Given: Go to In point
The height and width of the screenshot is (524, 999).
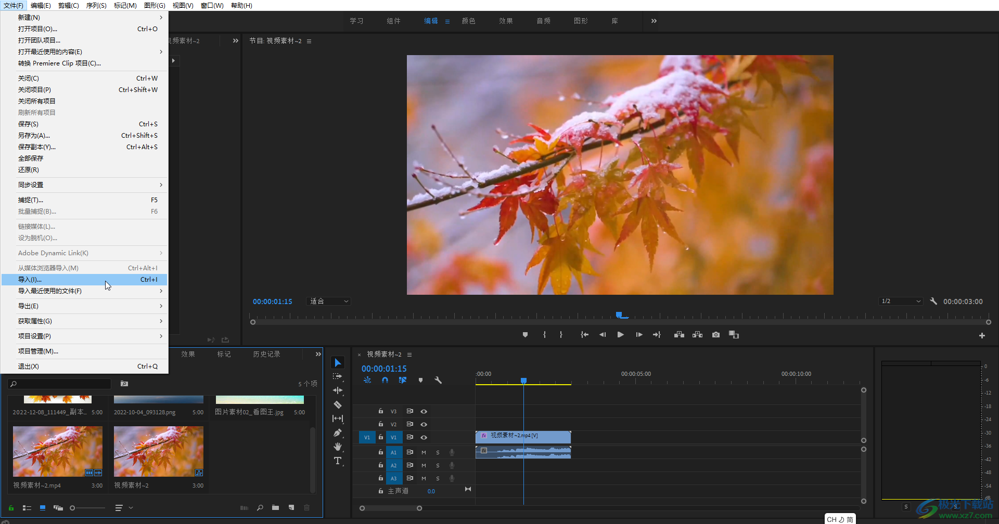Looking at the screenshot, I should click(584, 335).
